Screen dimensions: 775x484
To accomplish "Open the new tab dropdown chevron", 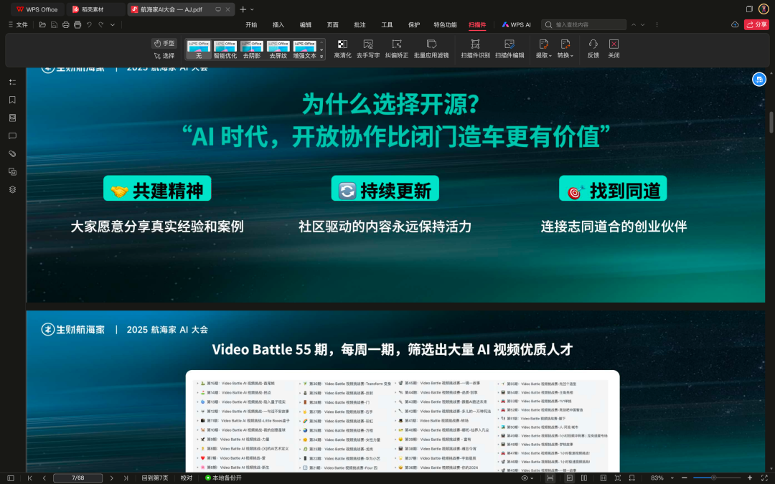I will 252,9.
